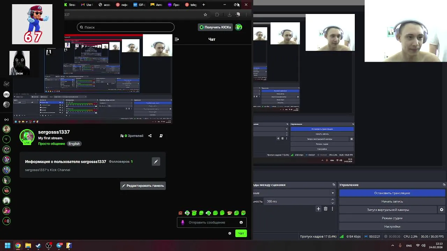
Task: Enable Режим студии in OBS
Action: (x=392, y=218)
